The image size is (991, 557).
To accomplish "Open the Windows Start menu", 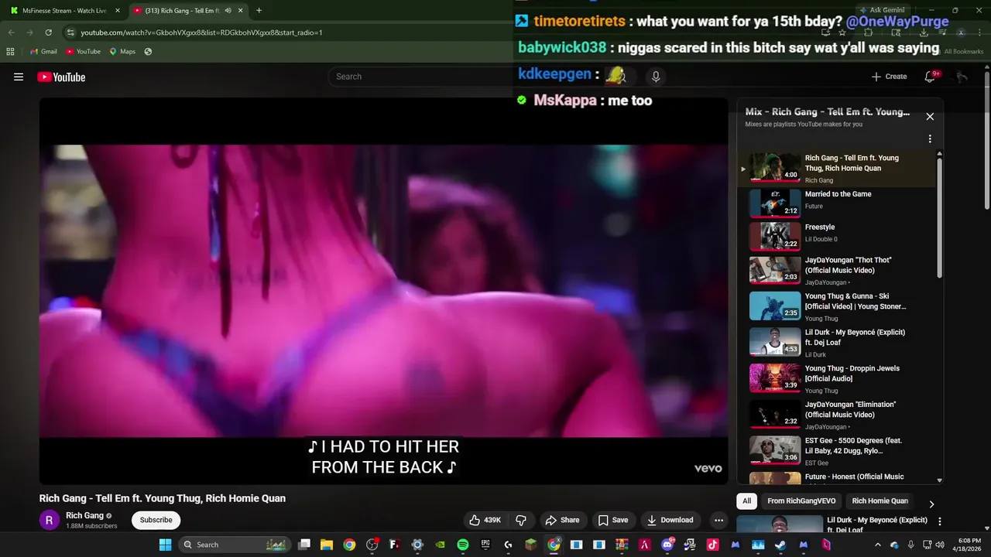I will (165, 545).
